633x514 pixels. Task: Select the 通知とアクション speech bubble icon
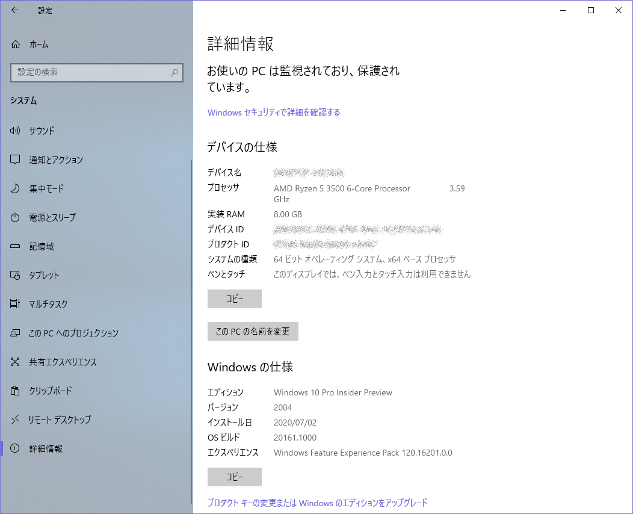(x=15, y=160)
